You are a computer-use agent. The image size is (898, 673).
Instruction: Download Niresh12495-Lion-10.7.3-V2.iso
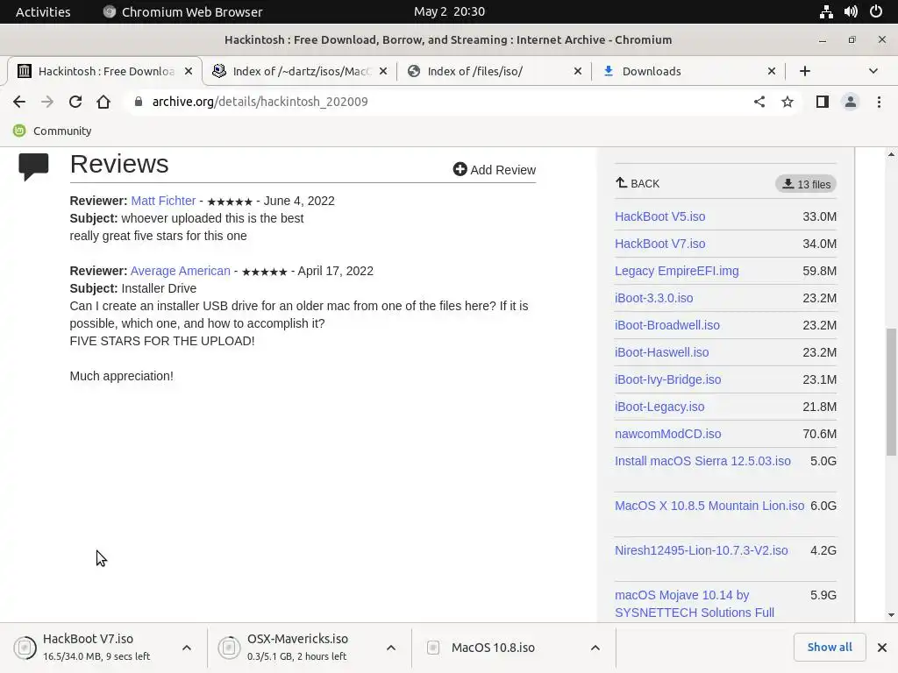701,550
